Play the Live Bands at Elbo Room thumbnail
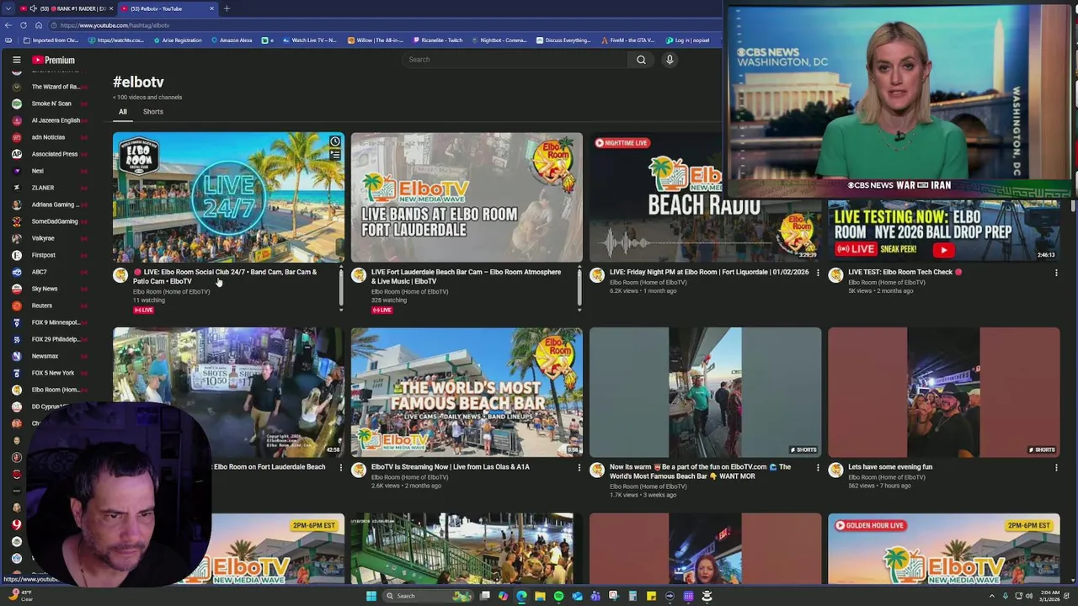The width and height of the screenshot is (1078, 606). (467, 198)
